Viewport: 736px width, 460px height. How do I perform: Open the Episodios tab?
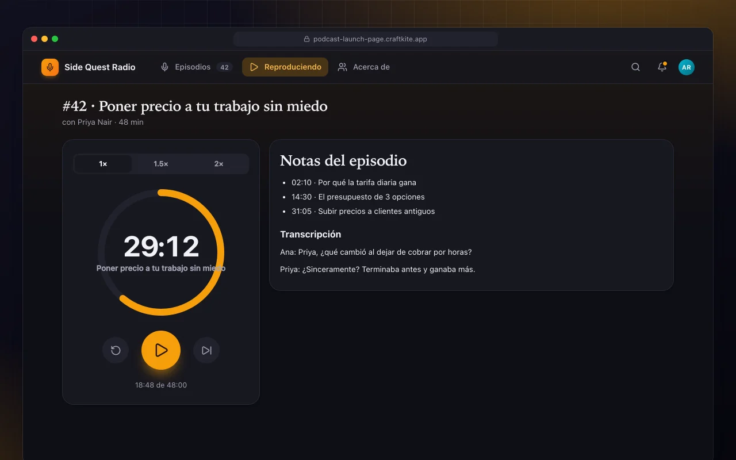tap(196, 67)
